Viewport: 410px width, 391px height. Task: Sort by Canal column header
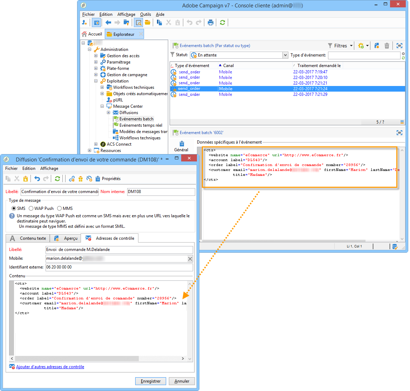228,66
